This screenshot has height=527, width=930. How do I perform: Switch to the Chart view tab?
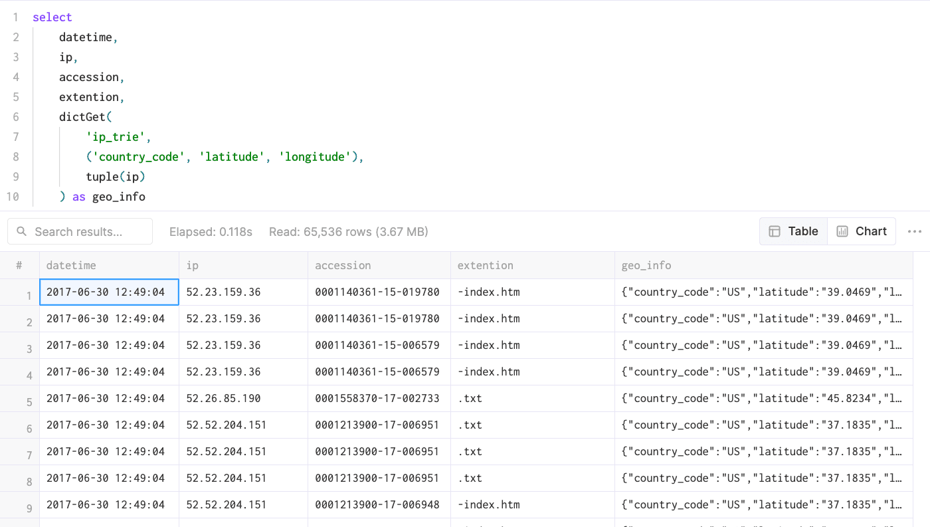[x=862, y=231]
